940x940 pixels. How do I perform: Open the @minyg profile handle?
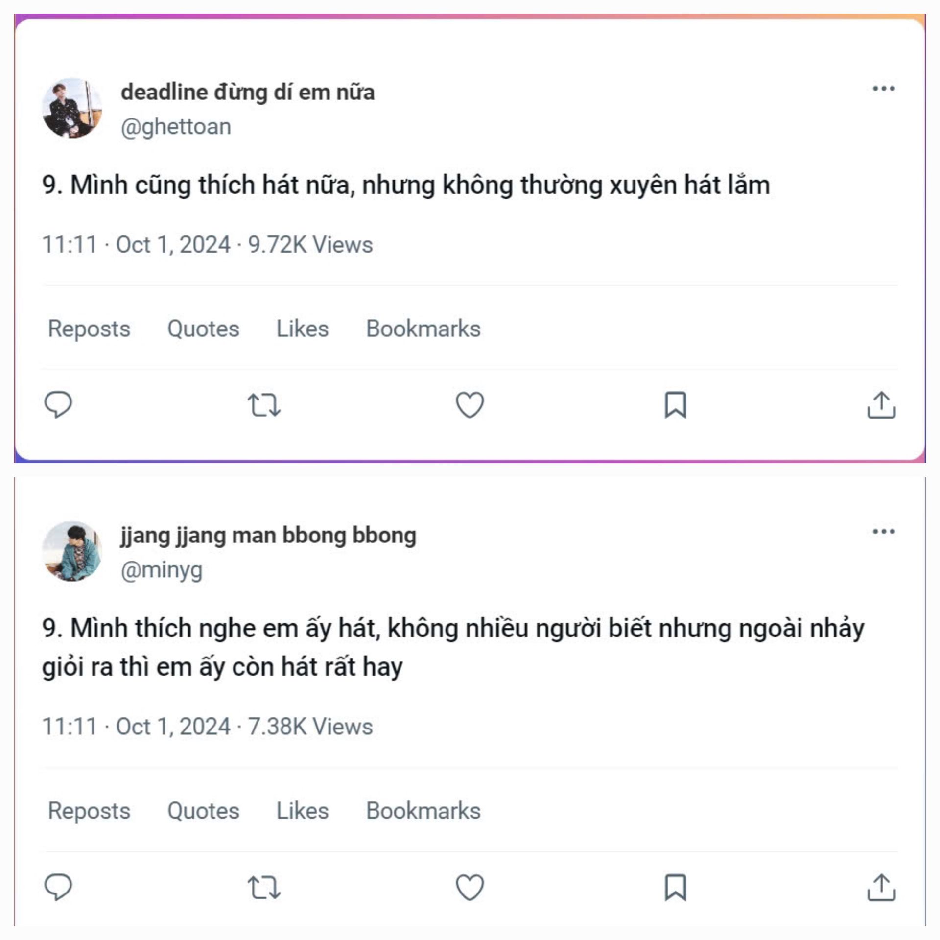coord(162,570)
